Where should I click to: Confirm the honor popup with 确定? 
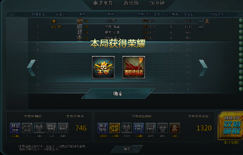pyautogui.click(x=118, y=94)
